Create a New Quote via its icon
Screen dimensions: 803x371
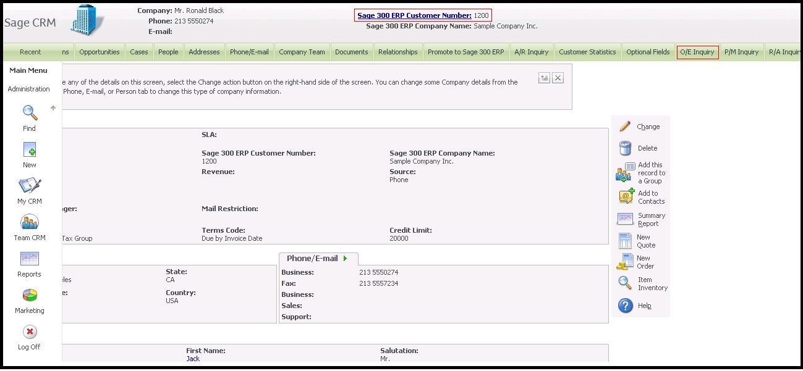(626, 241)
